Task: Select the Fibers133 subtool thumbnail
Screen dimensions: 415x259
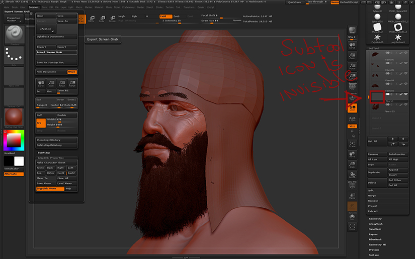Action: tap(375, 107)
